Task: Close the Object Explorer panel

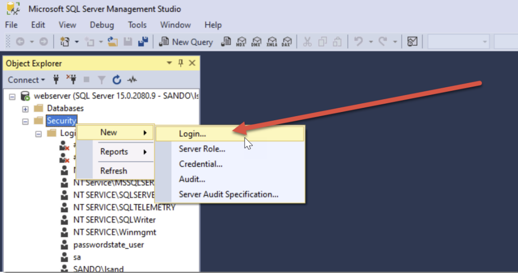Action: 192,63
